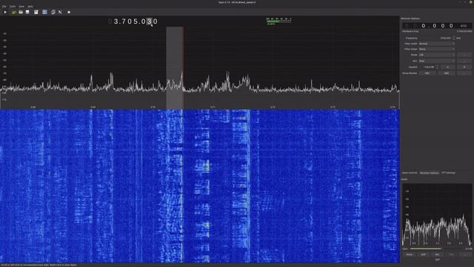474x267 pixels.
Task: Click the squelch reset R button
Action: coord(464,67)
